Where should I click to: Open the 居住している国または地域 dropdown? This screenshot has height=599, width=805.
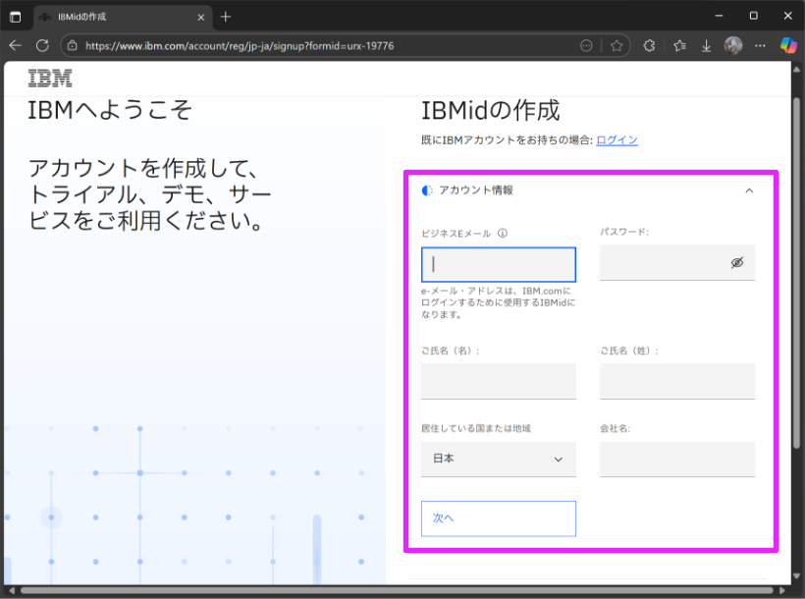[499, 459]
